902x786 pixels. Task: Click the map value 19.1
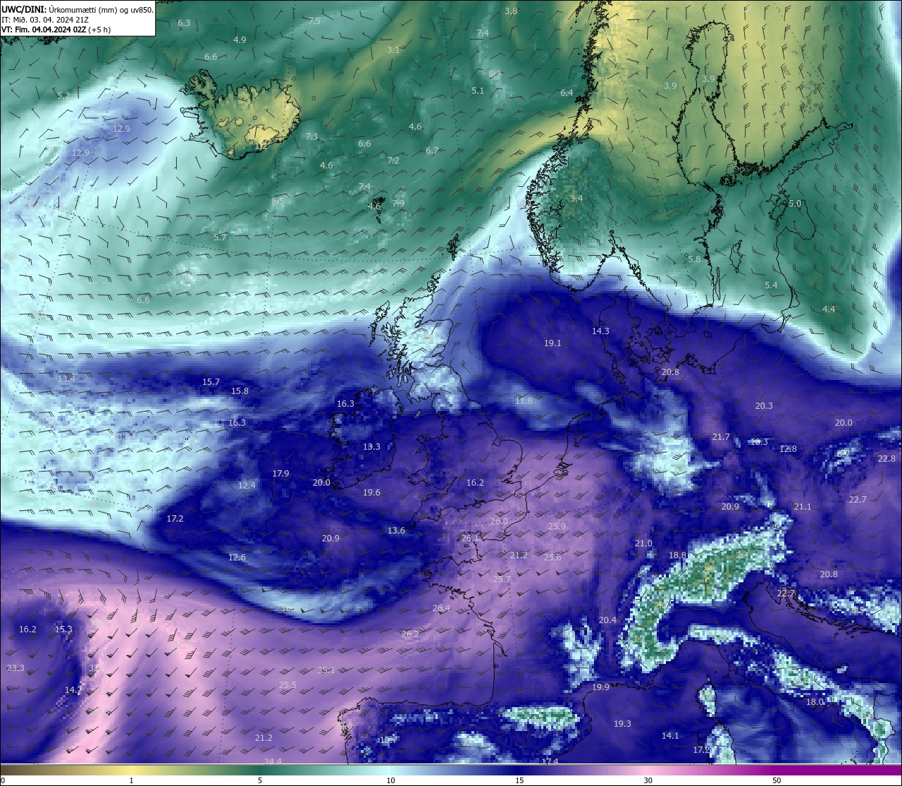coord(552,343)
